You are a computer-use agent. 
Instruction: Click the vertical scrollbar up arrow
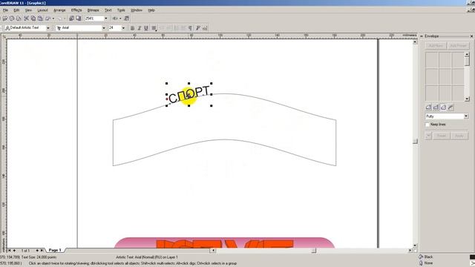415,42
